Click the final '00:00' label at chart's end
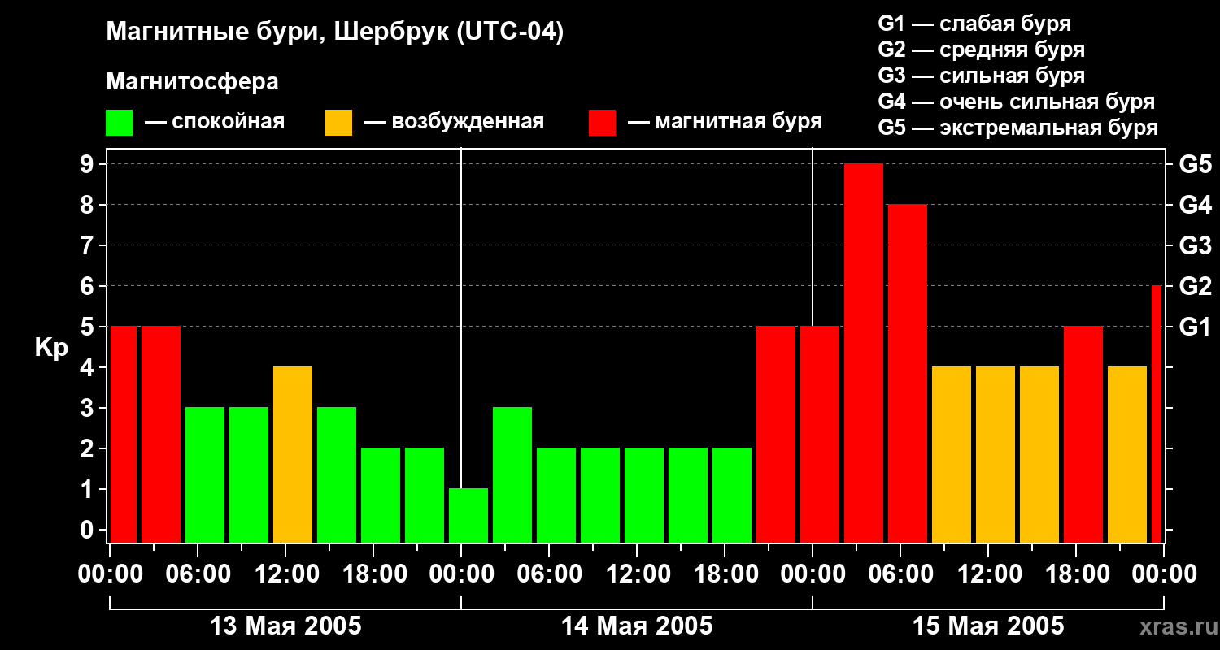 (x=1164, y=574)
